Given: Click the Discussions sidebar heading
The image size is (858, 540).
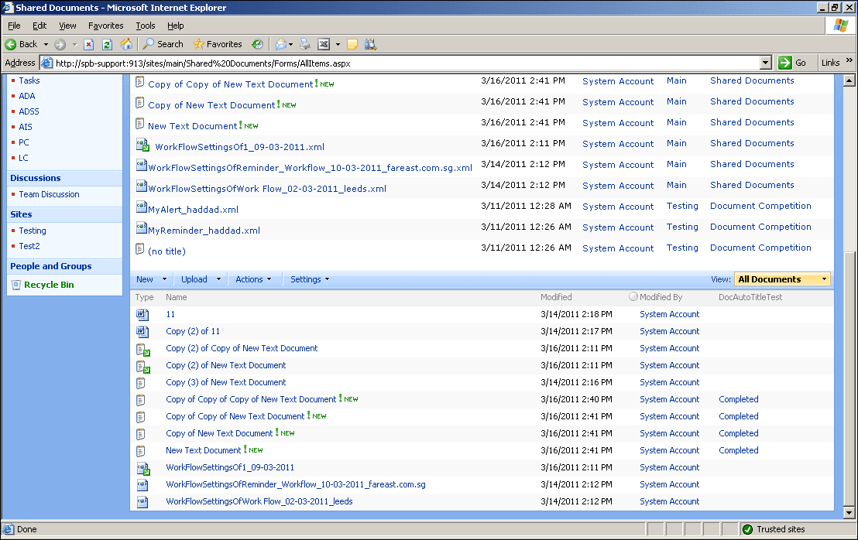Looking at the screenshot, I should tap(36, 178).
